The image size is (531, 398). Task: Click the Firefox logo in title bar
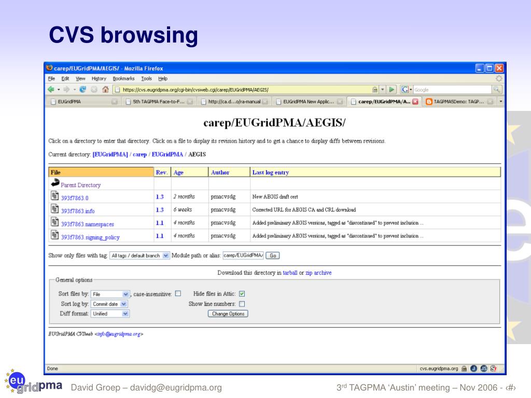pyautogui.click(x=49, y=68)
